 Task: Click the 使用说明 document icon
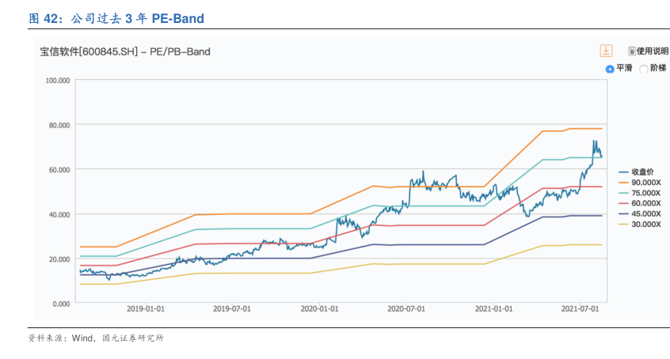[x=632, y=51]
